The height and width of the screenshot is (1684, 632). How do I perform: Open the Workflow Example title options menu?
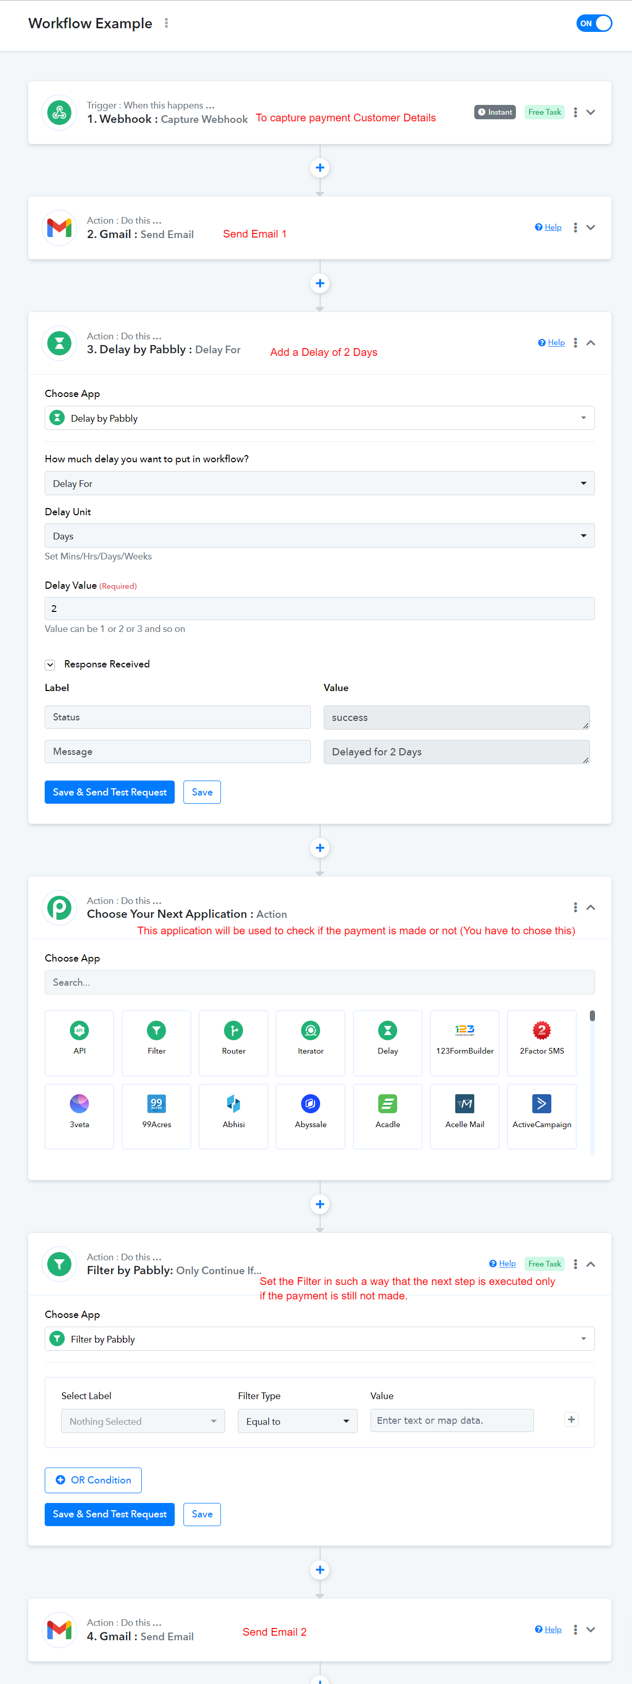[166, 23]
